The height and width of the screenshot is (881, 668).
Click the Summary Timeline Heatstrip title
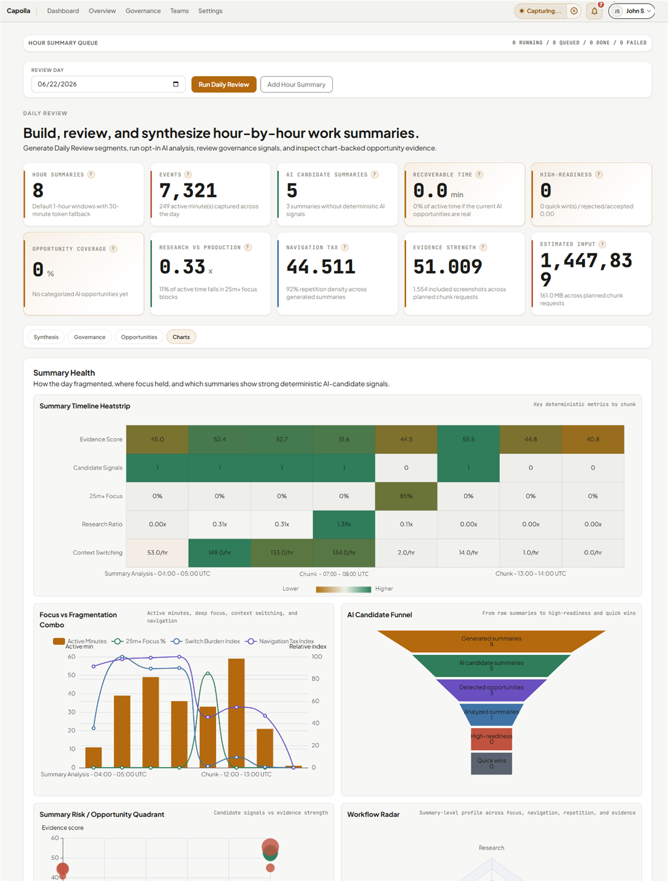85,406
